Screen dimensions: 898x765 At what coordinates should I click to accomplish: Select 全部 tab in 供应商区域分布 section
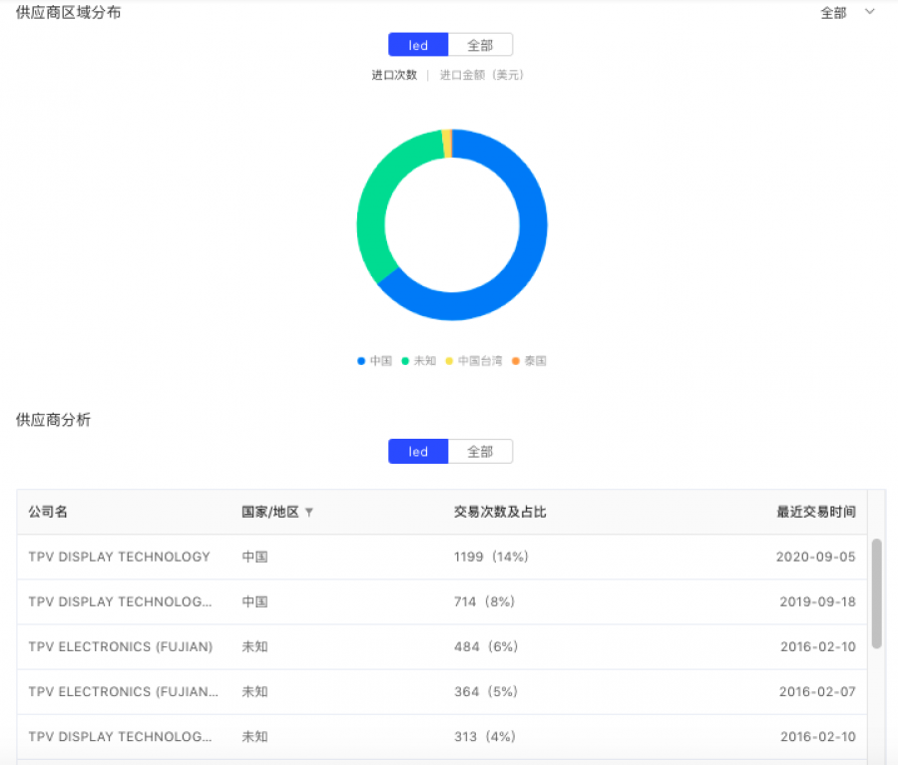pos(480,45)
